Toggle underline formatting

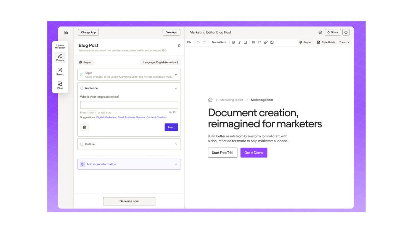[x=245, y=42]
